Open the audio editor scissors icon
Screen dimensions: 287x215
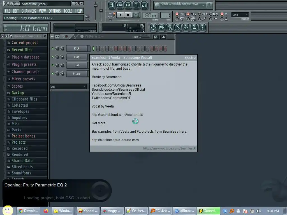pos(178,28)
